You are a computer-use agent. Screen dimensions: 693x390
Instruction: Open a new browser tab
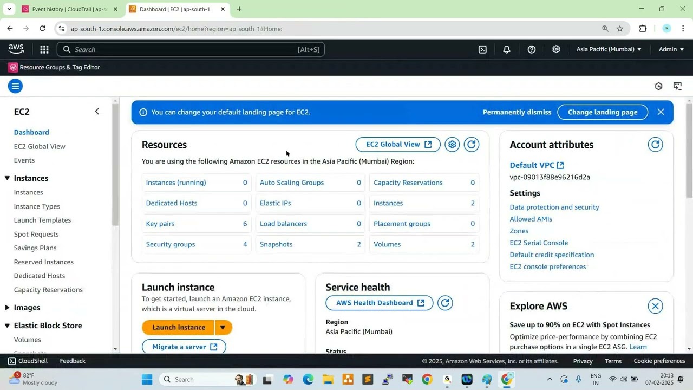[x=239, y=9]
